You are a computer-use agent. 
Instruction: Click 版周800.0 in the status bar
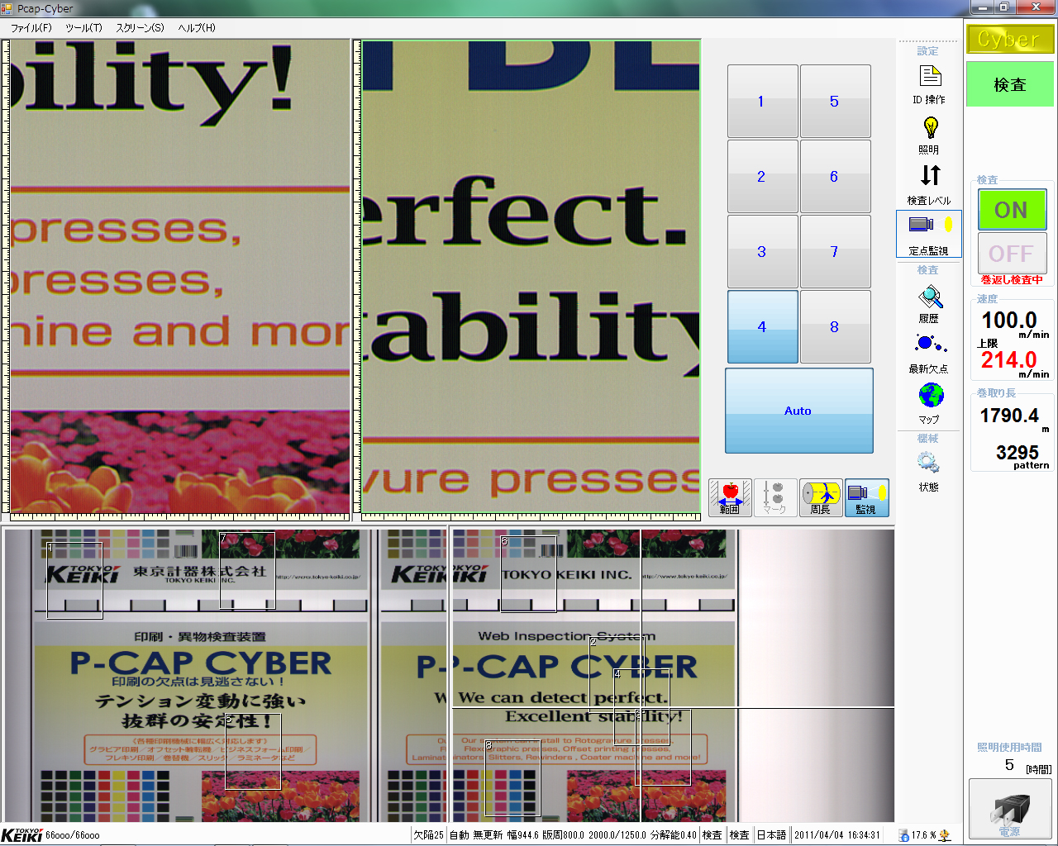563,835
